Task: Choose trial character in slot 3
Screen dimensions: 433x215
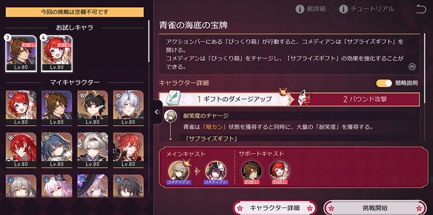Action: (x=21, y=53)
